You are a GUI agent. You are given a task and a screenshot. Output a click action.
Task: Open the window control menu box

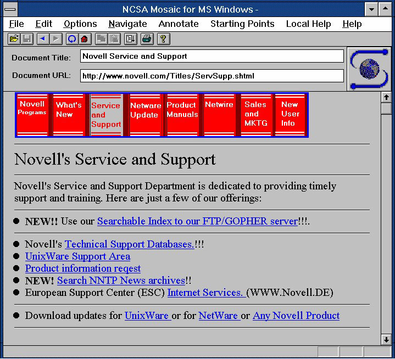pos(10,9)
